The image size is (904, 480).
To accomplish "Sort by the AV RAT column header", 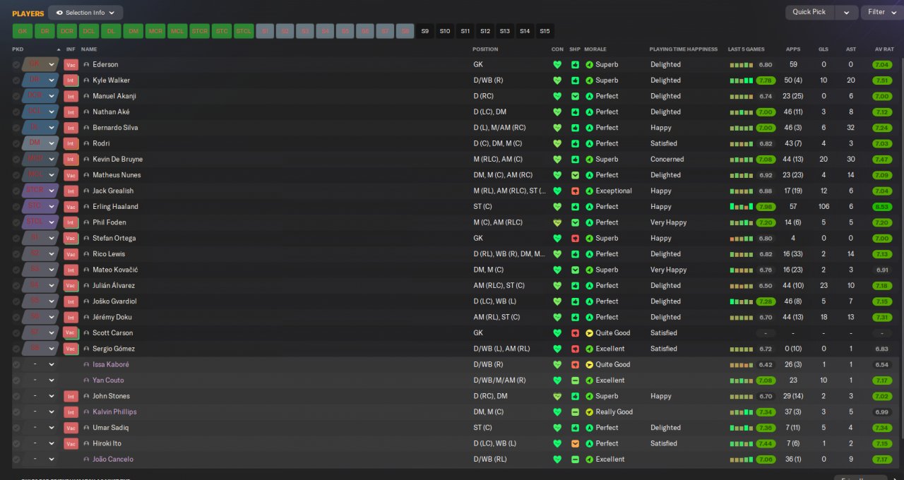I will coord(884,49).
